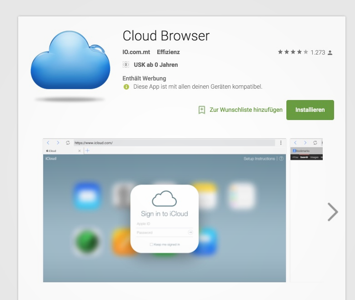Open the iCloud sign-in screenshot thumbnail
The width and height of the screenshot is (355, 300).
[x=165, y=210]
